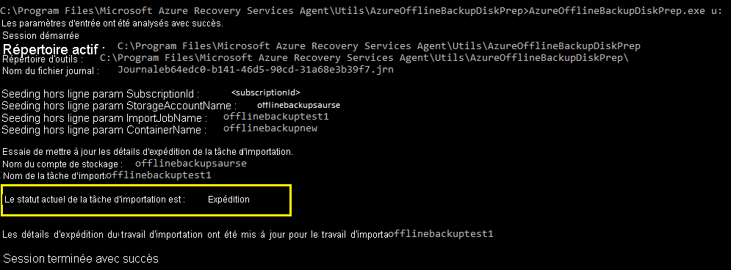The height and width of the screenshot is (270, 731).
Task: Click "Session terminée avec succès" line
Action: click(x=81, y=258)
